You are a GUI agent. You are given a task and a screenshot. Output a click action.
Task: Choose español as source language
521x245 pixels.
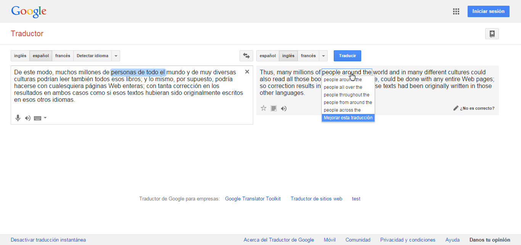pos(41,56)
